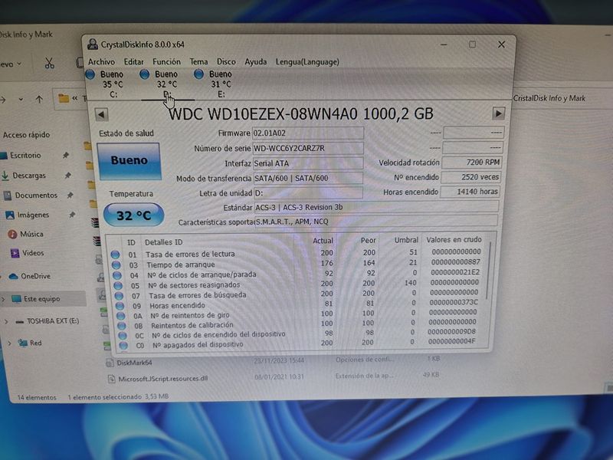Image resolution: width=613 pixels, height=460 pixels.
Task: Open the Tema menu
Action: pyautogui.click(x=198, y=62)
